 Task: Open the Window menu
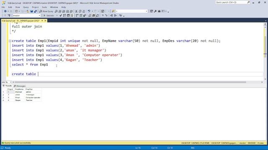(54, 7)
